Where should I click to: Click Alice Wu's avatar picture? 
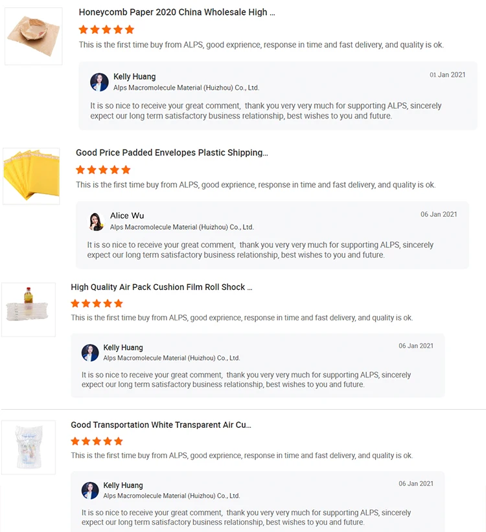tap(97, 221)
